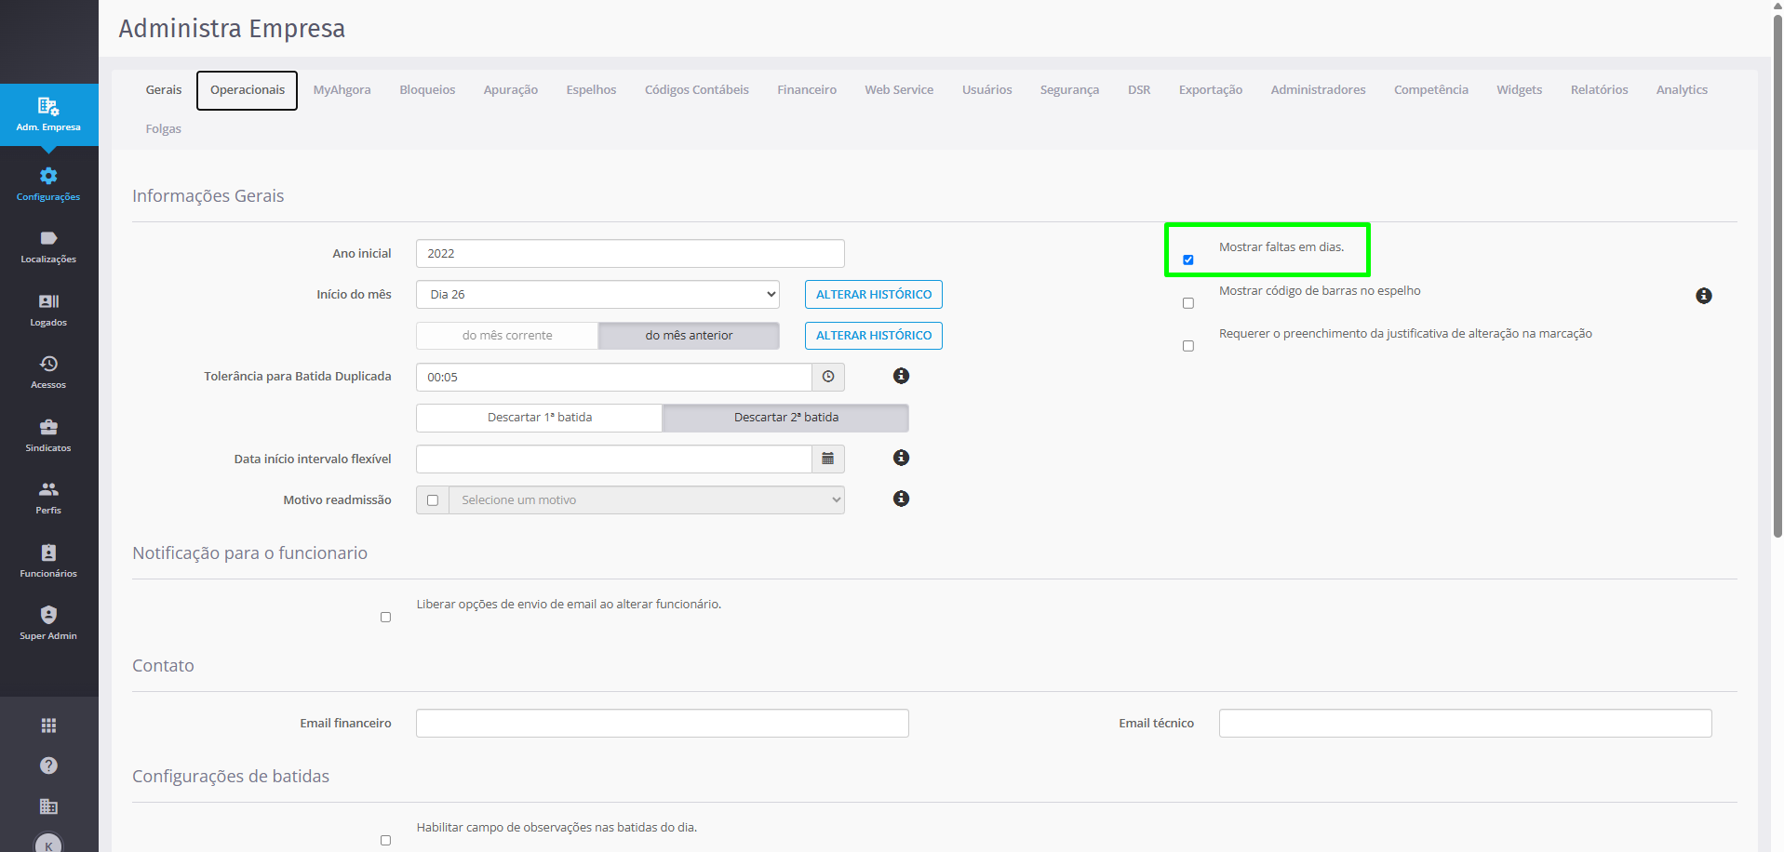This screenshot has width=1784, height=852.
Task: Select the 'do mês anterior' option
Action: [689, 336]
